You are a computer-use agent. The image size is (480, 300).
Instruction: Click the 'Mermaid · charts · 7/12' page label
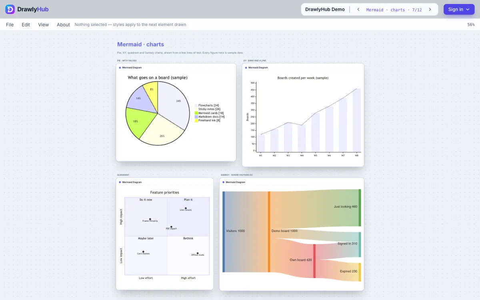pyautogui.click(x=394, y=10)
